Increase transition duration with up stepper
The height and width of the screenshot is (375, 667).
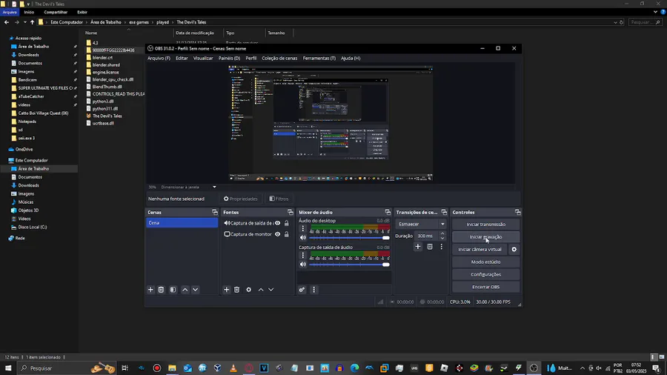[442, 233]
